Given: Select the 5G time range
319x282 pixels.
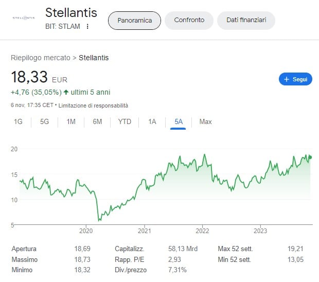Looking at the screenshot, I should [x=45, y=122].
